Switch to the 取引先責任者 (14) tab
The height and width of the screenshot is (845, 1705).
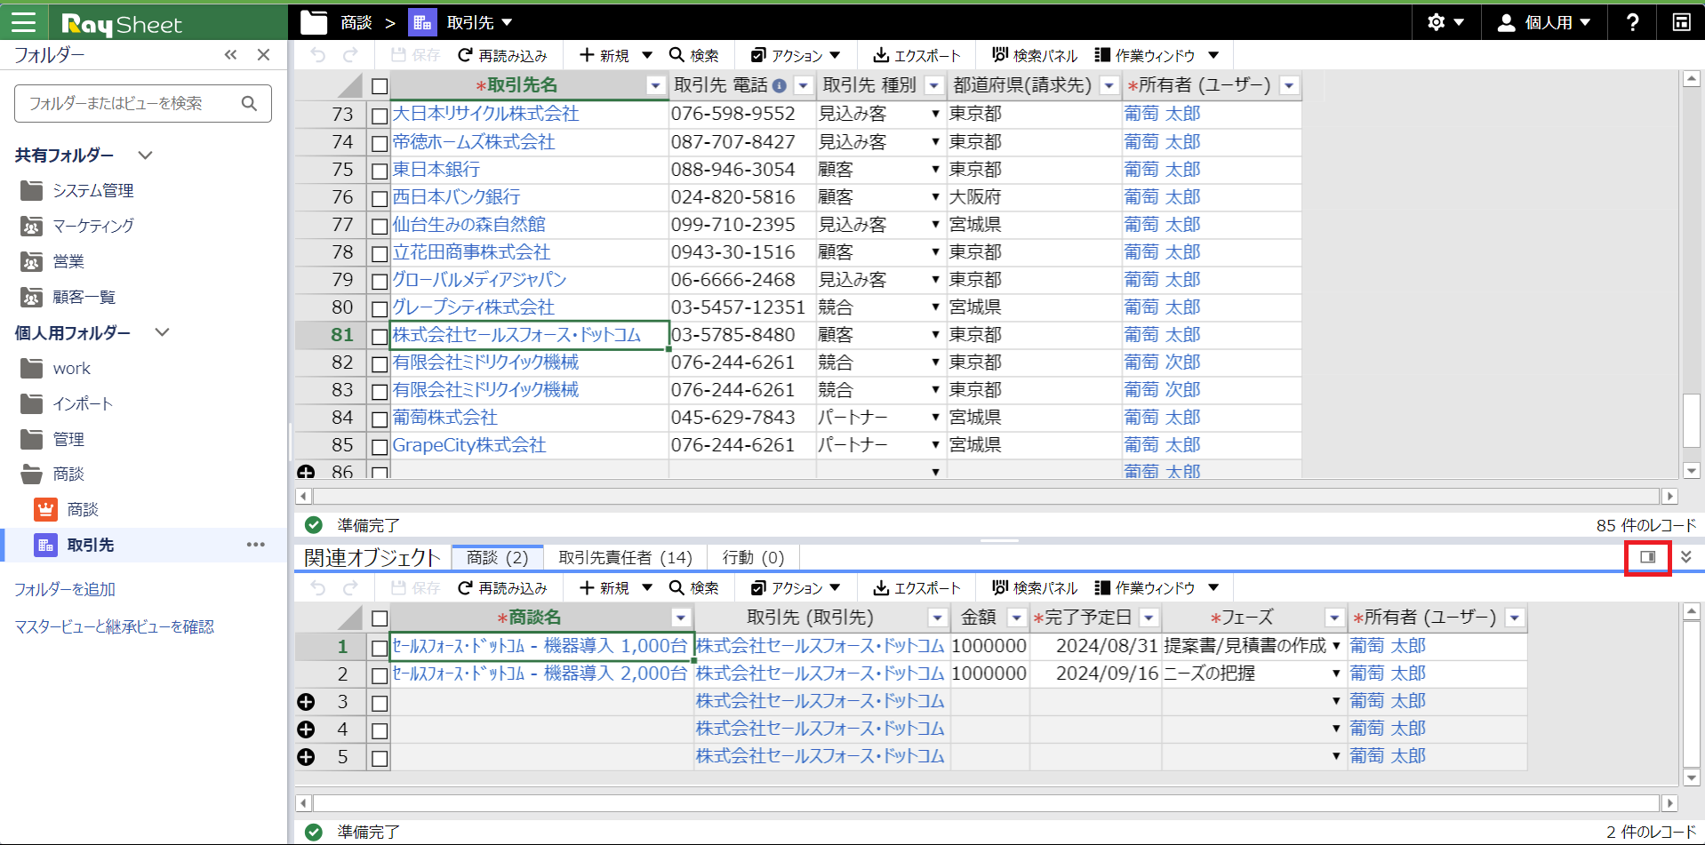[625, 557]
